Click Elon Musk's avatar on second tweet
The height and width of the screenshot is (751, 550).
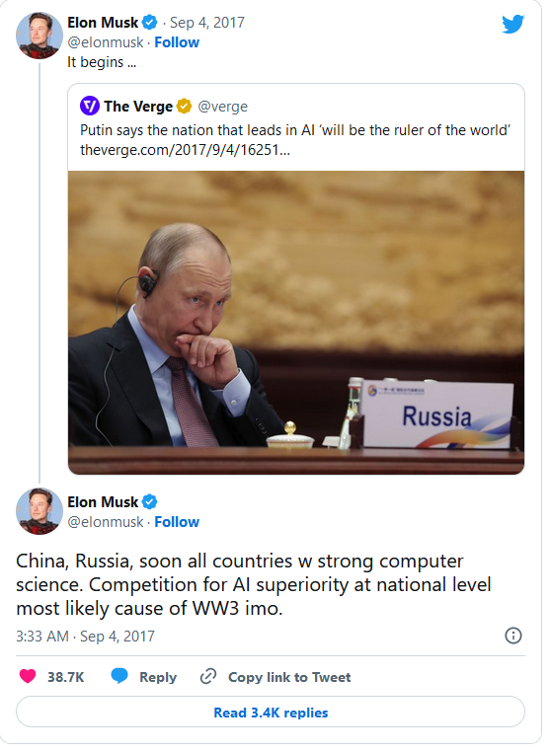[x=39, y=511]
